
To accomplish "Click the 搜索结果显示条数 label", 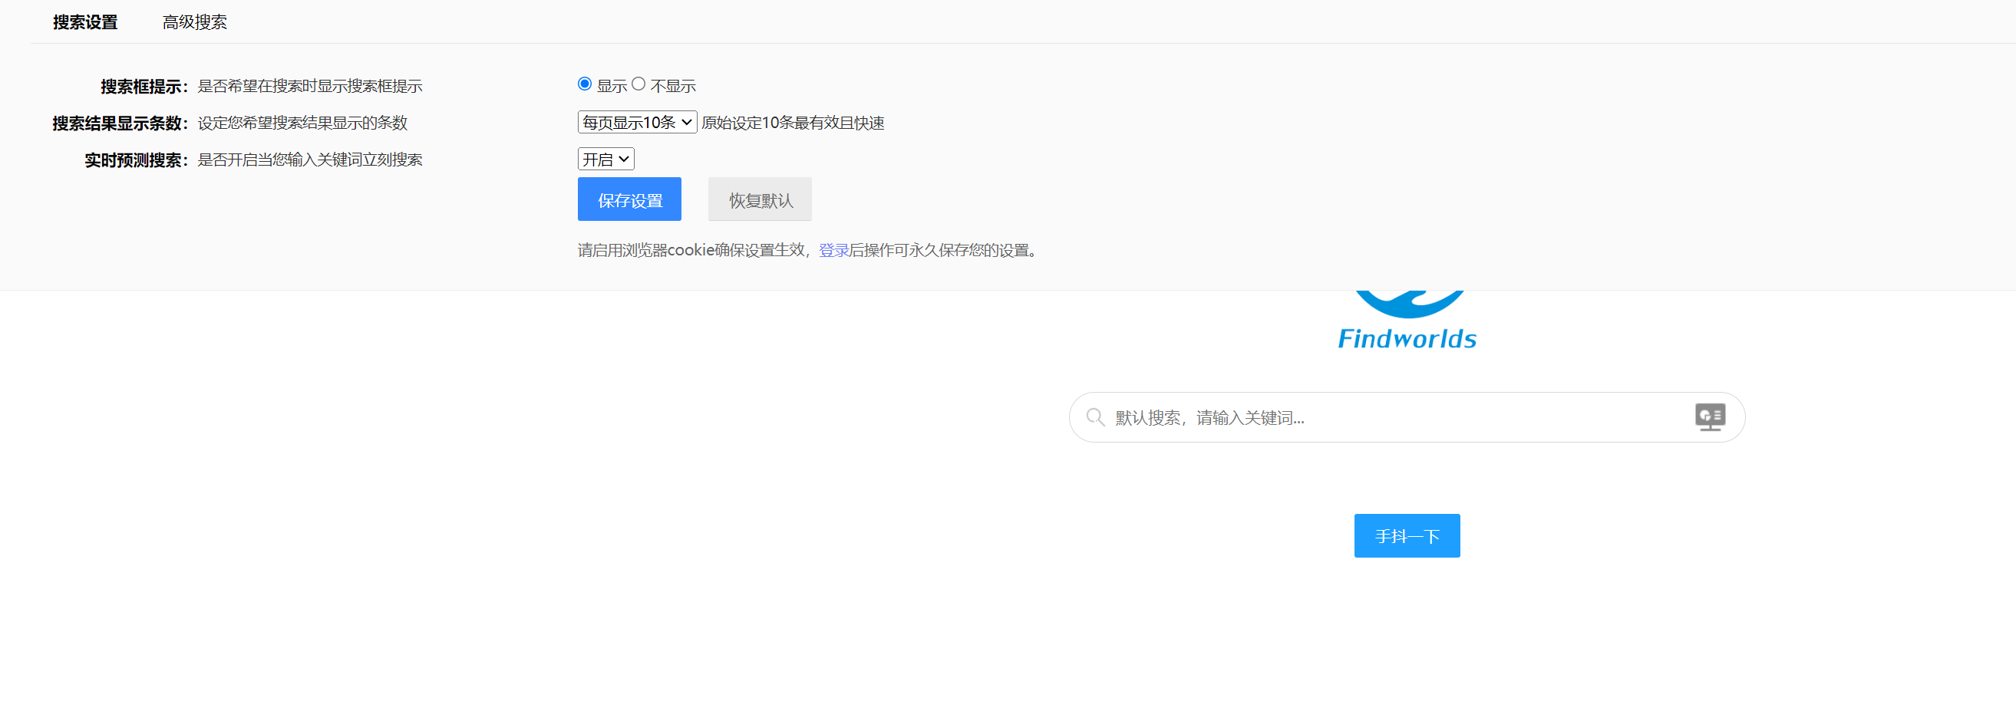I will (120, 123).
